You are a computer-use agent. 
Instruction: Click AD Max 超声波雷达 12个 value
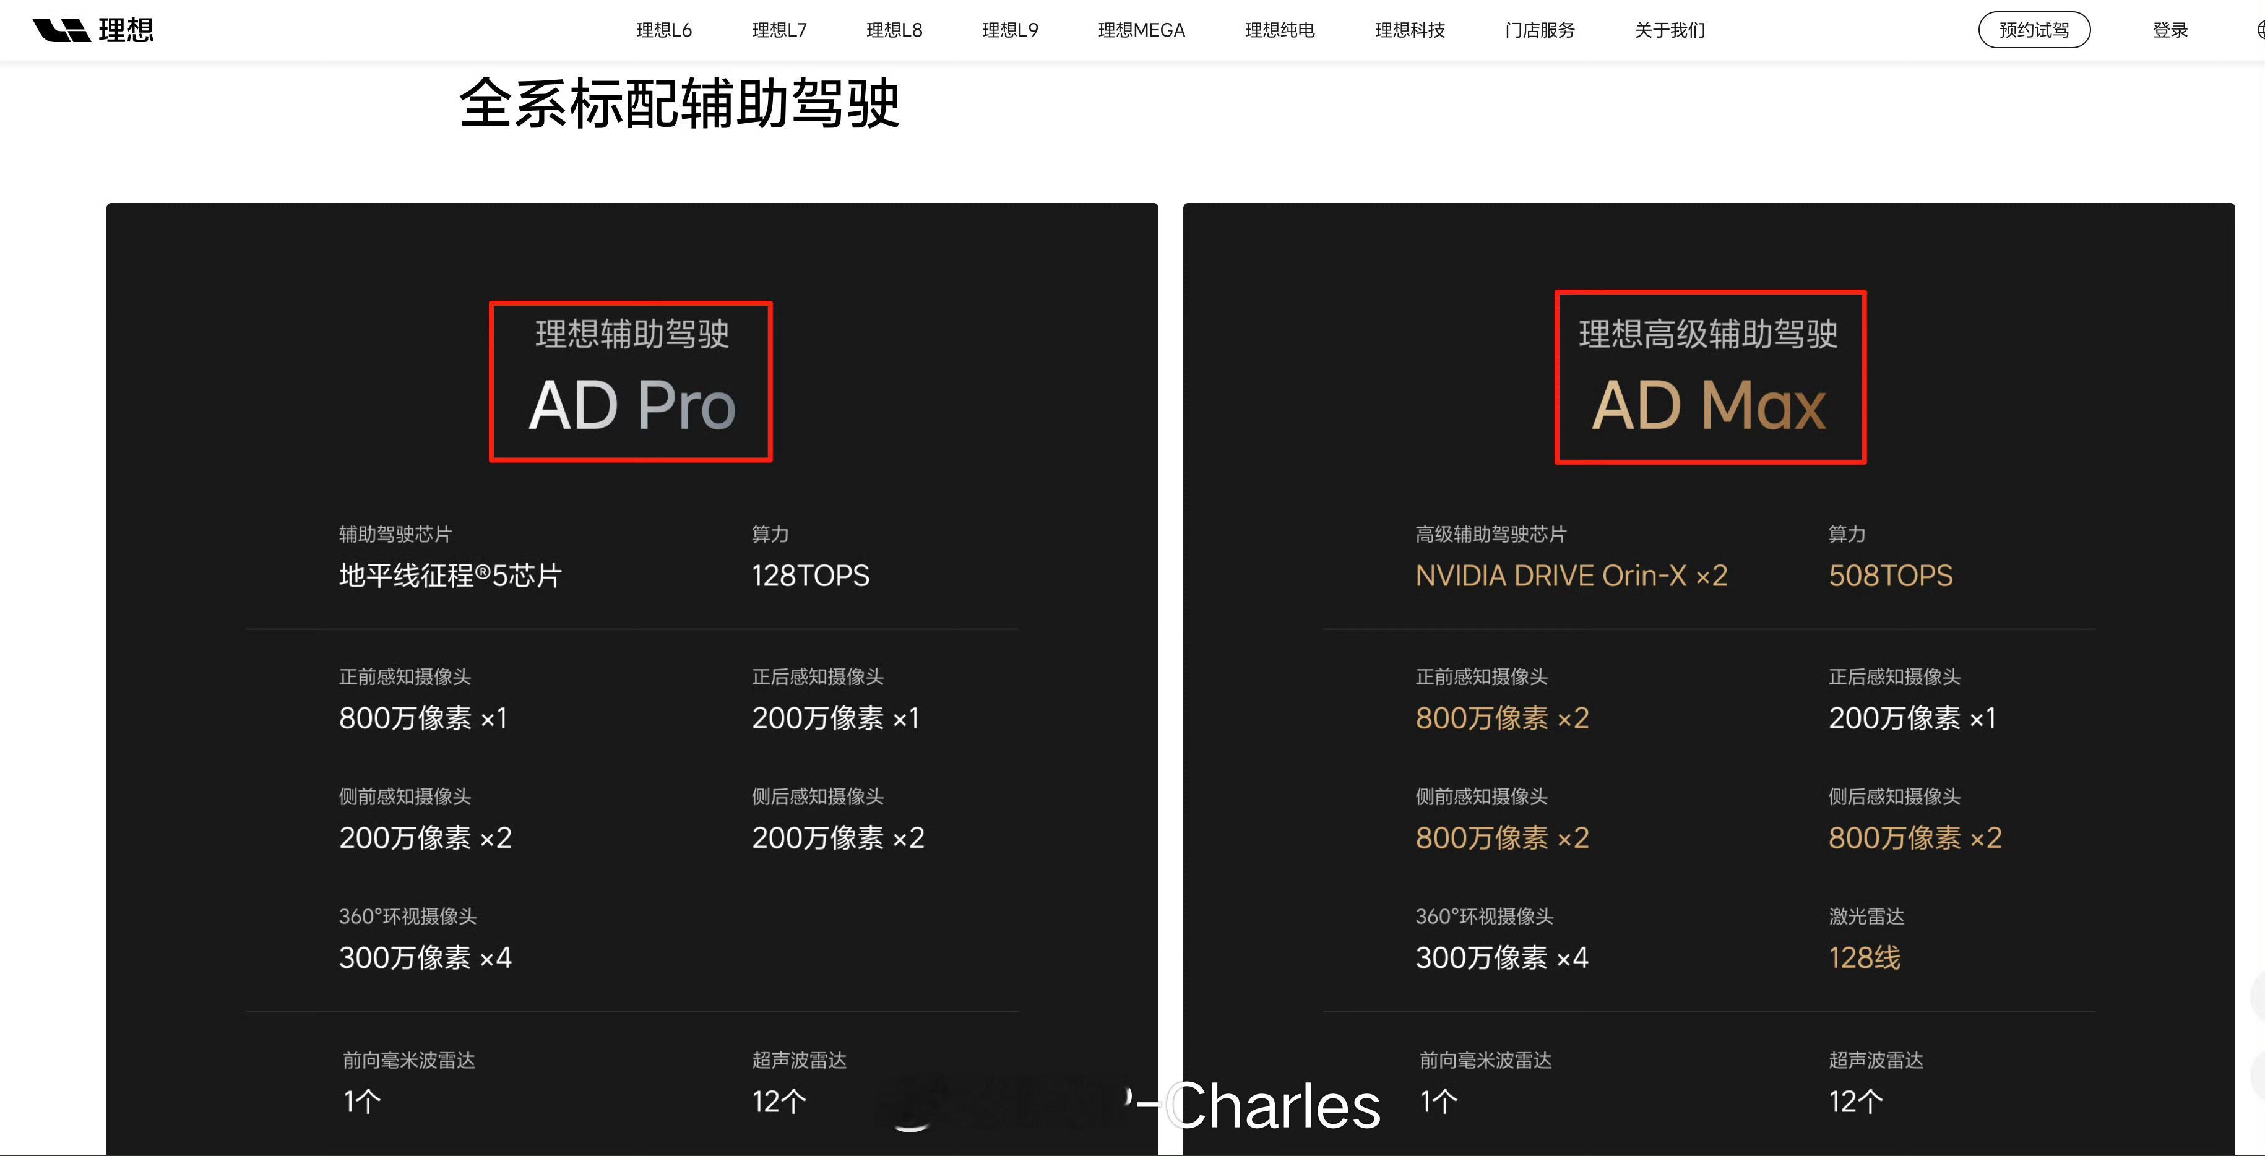(x=1855, y=1102)
